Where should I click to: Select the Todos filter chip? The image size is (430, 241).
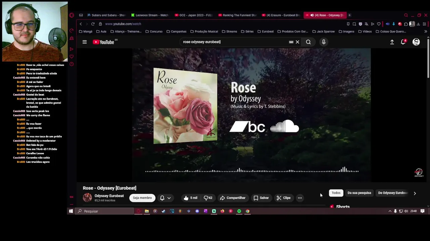coord(336,193)
